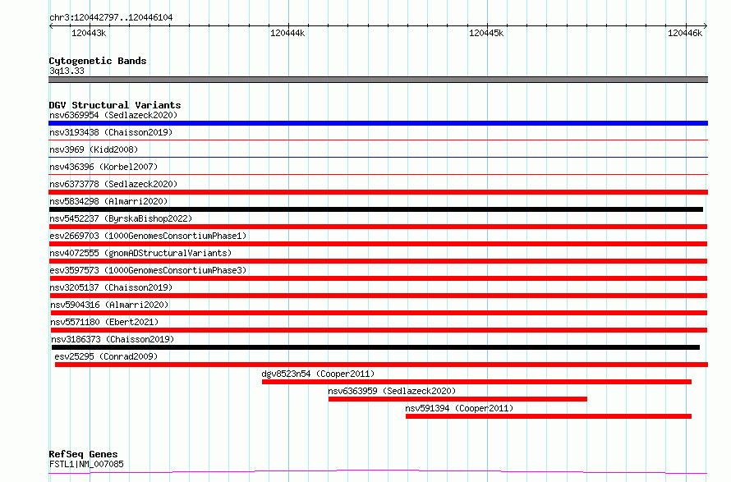Open nsv3969 (Kidd2008) variant label
731x482 pixels.
94,149
